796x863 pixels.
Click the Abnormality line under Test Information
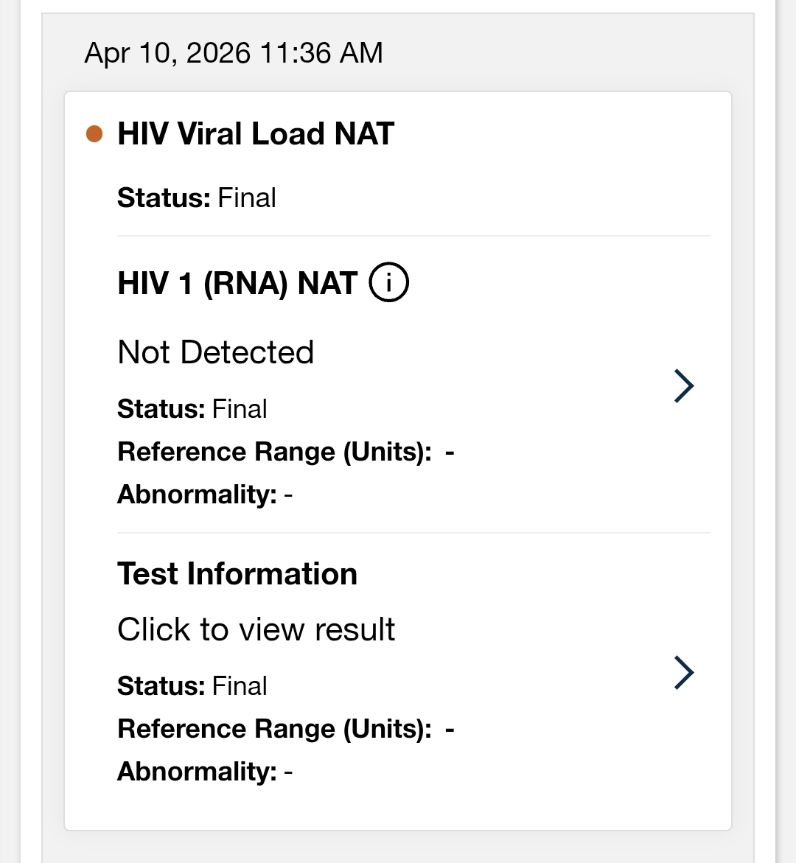[205, 772]
